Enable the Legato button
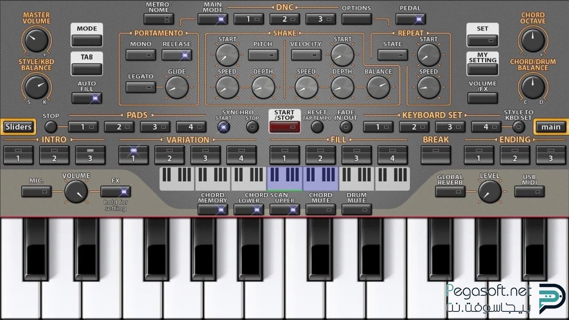Screen dimensions: 569x320 [141, 87]
